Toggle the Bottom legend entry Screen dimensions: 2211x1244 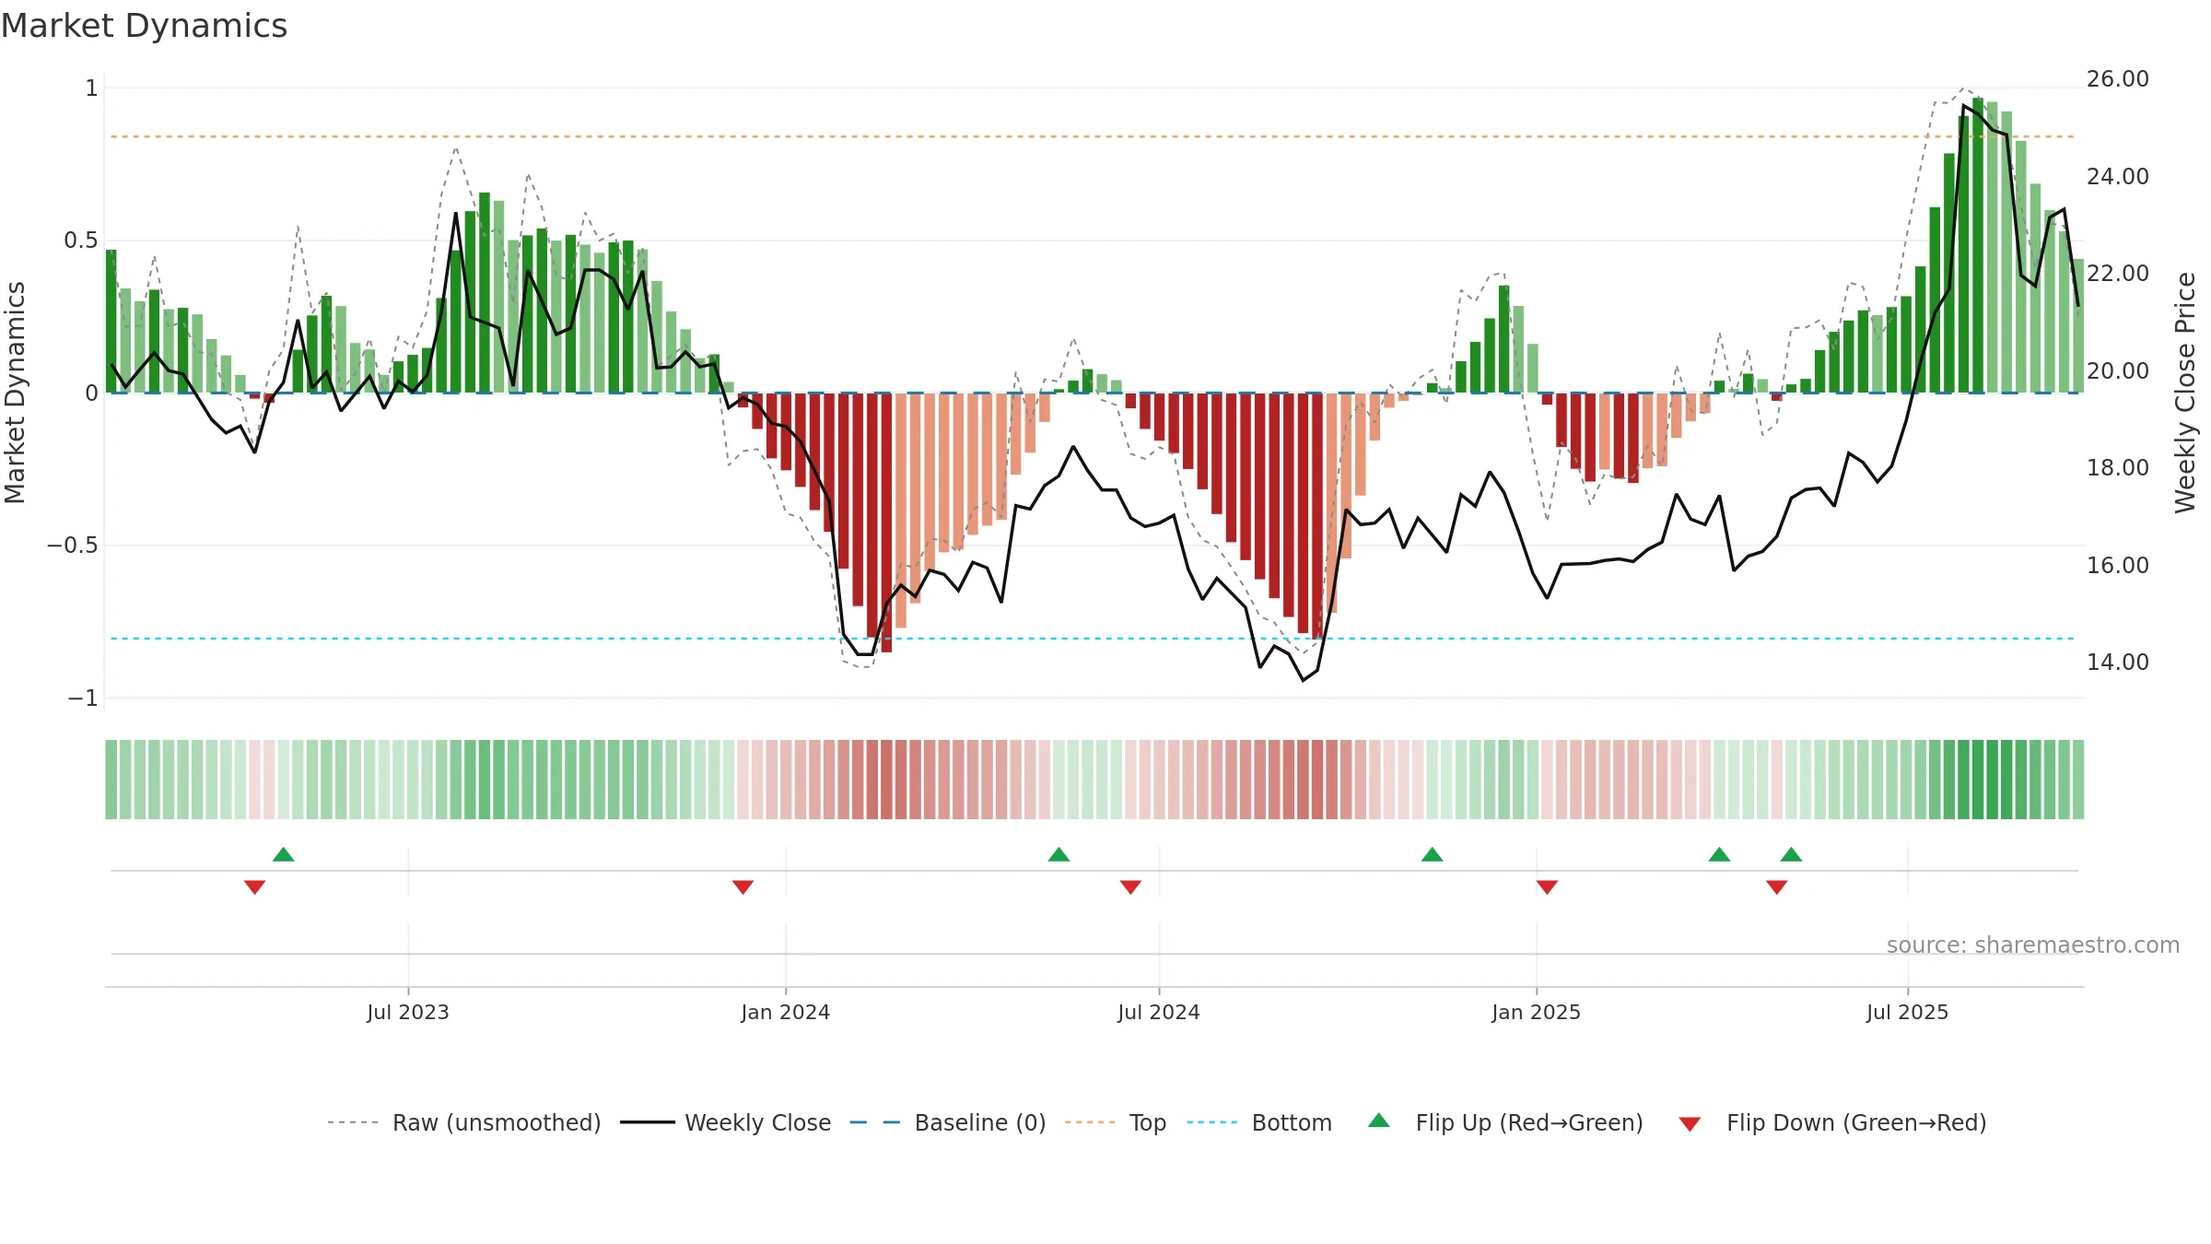click(x=1259, y=1122)
